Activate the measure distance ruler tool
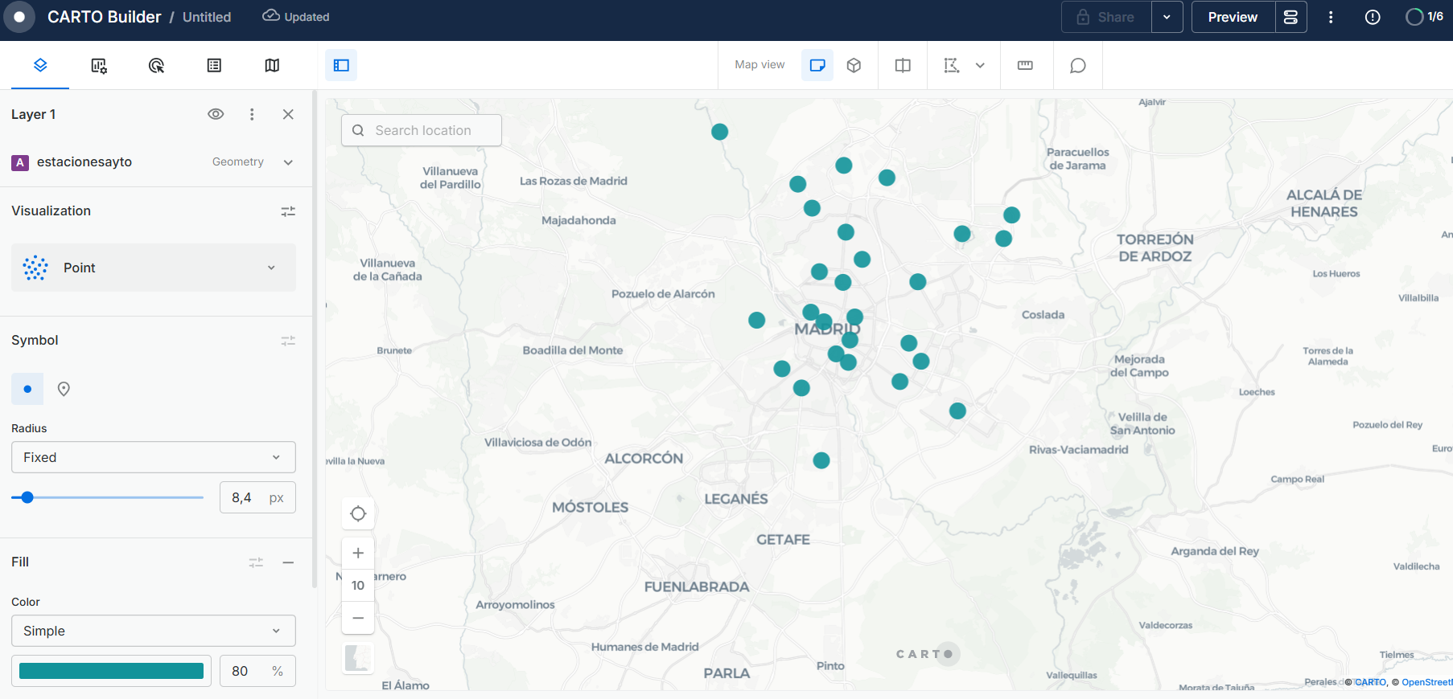 click(x=1025, y=65)
